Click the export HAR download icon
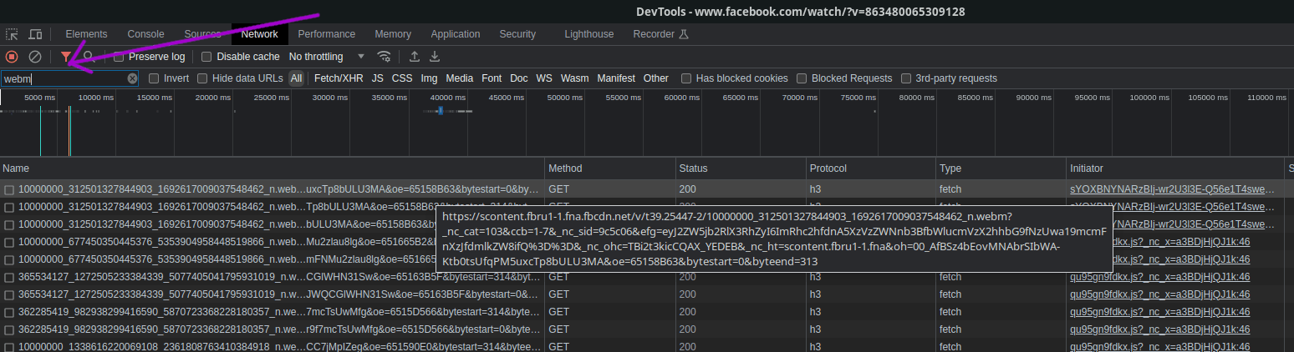This screenshot has height=352, width=1294. [x=435, y=57]
